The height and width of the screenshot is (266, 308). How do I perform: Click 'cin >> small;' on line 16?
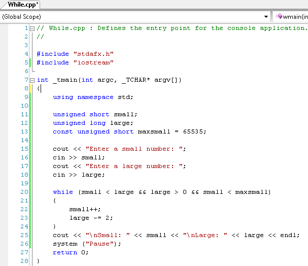79,157
